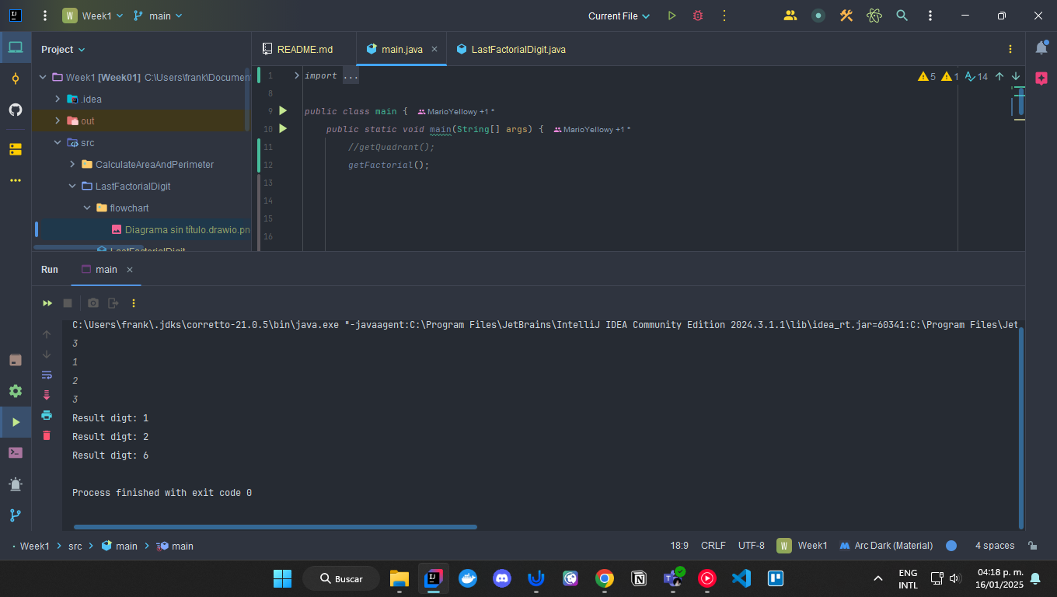This screenshot has width=1057, height=597.
Task: Click the CRLF line separator widget
Action: [713, 546]
